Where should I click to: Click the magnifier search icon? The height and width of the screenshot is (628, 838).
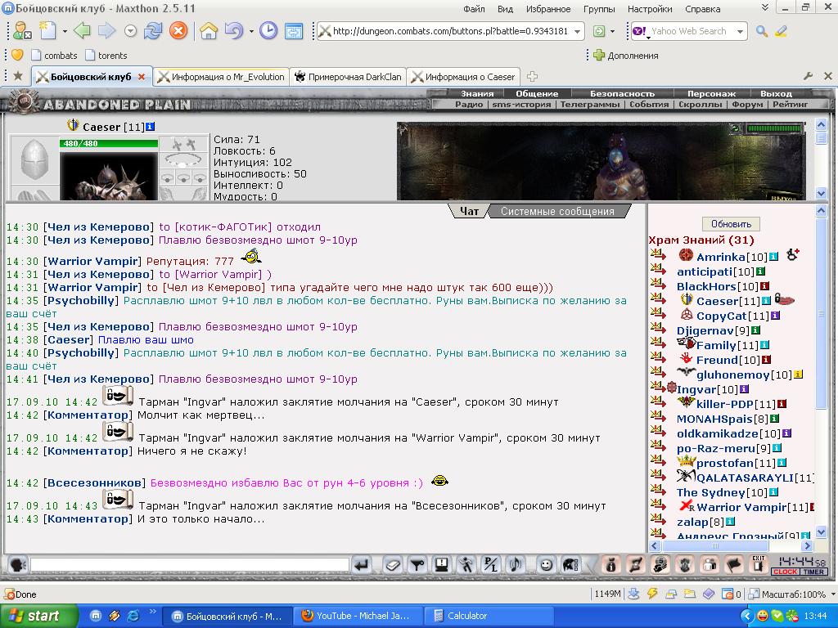pyautogui.click(x=762, y=31)
